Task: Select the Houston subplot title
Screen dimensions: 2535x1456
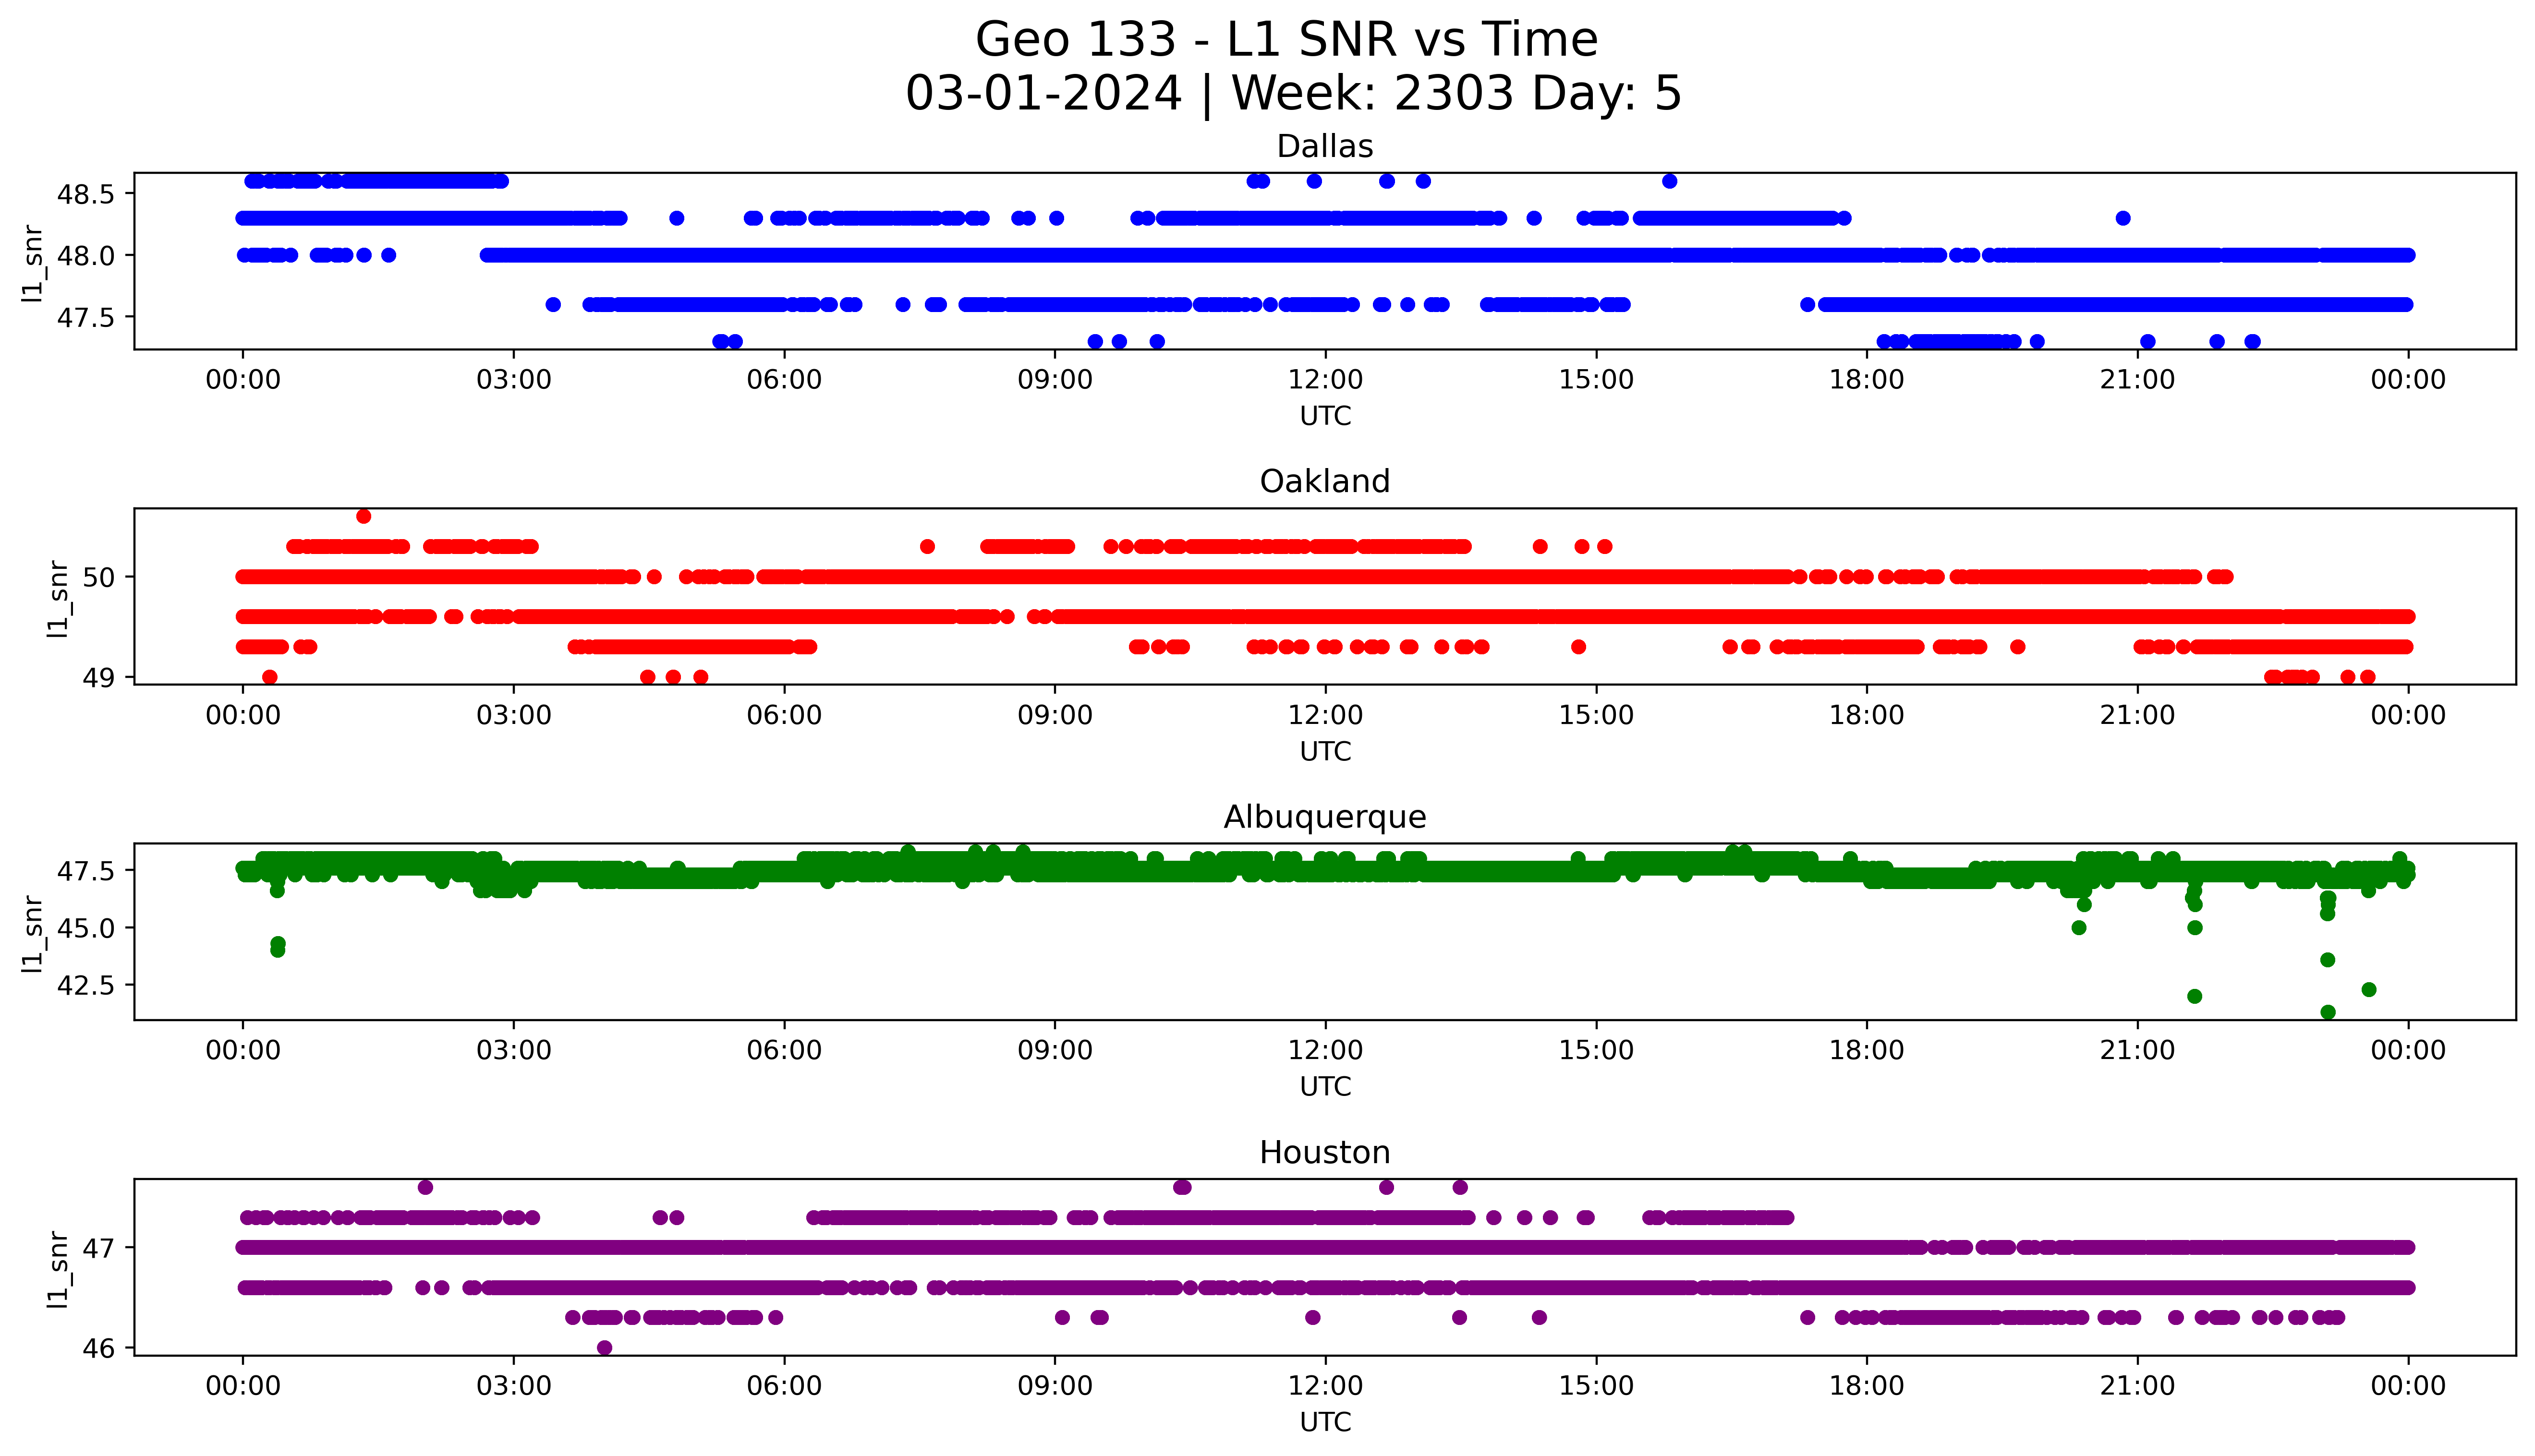Action: coord(1325,1152)
